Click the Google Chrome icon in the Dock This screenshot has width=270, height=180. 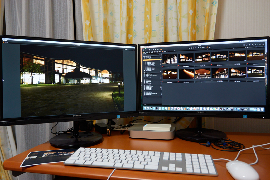pos(214,109)
